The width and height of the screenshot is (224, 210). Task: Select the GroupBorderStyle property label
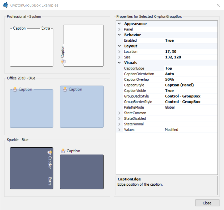(x=138, y=102)
